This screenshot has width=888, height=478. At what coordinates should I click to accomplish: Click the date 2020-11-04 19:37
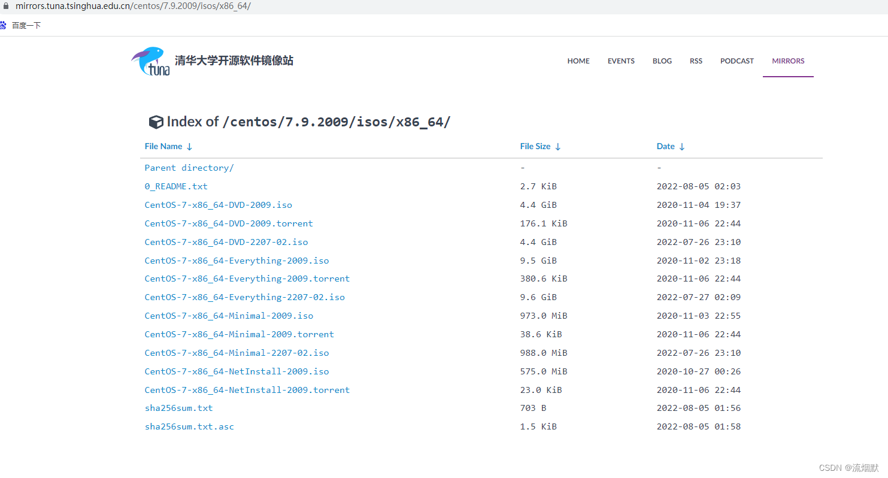point(699,205)
